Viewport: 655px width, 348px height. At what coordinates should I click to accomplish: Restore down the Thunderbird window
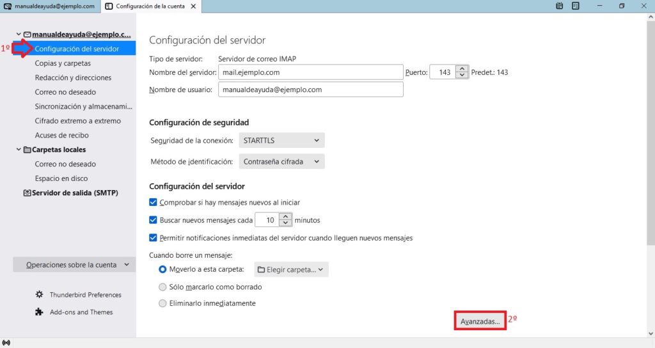(622, 6)
